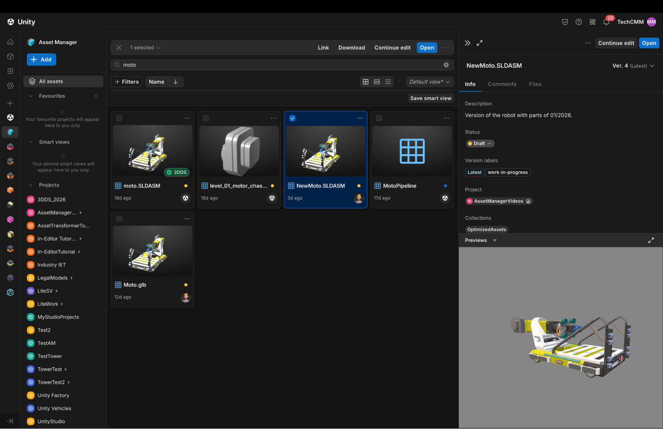Image resolution: width=663 pixels, height=429 pixels.
Task: Open the Default view dropdown
Action: pyautogui.click(x=429, y=82)
